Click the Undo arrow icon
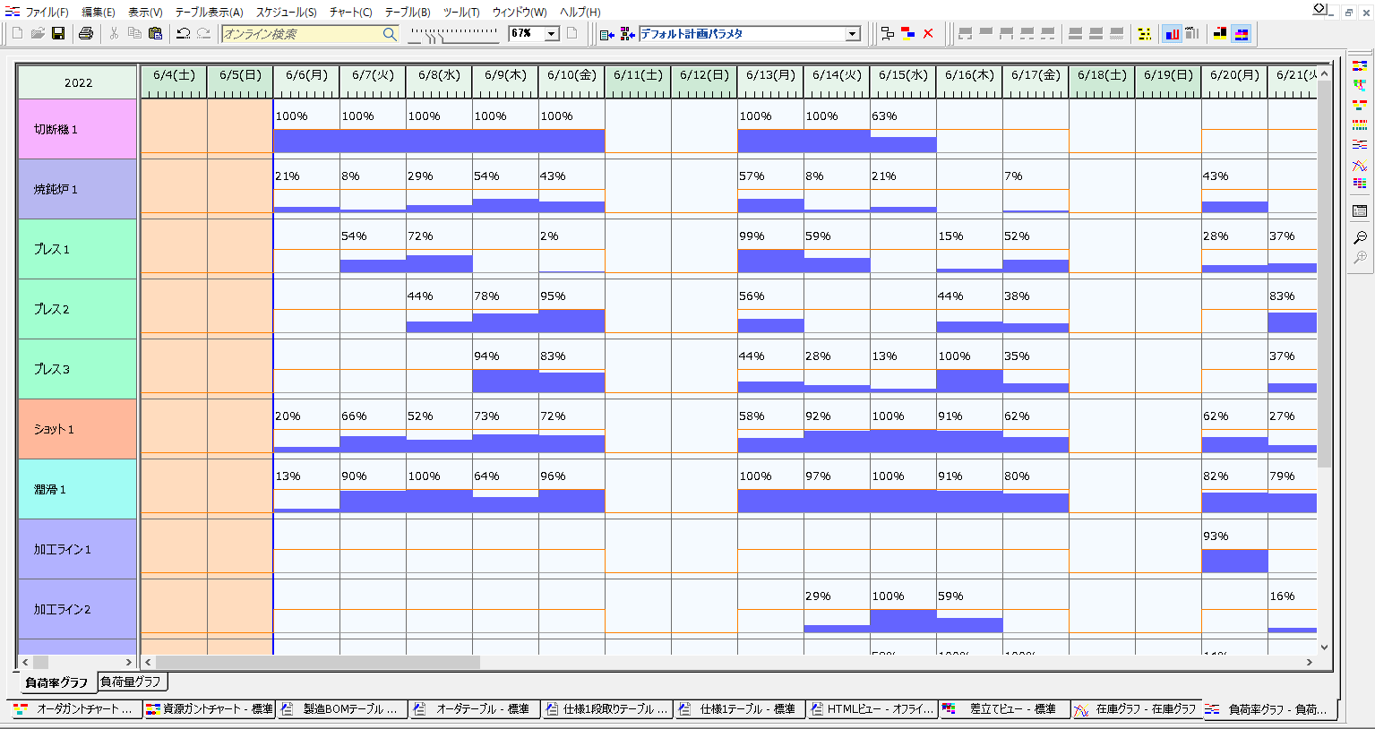This screenshot has height=729, width=1375. [x=183, y=34]
